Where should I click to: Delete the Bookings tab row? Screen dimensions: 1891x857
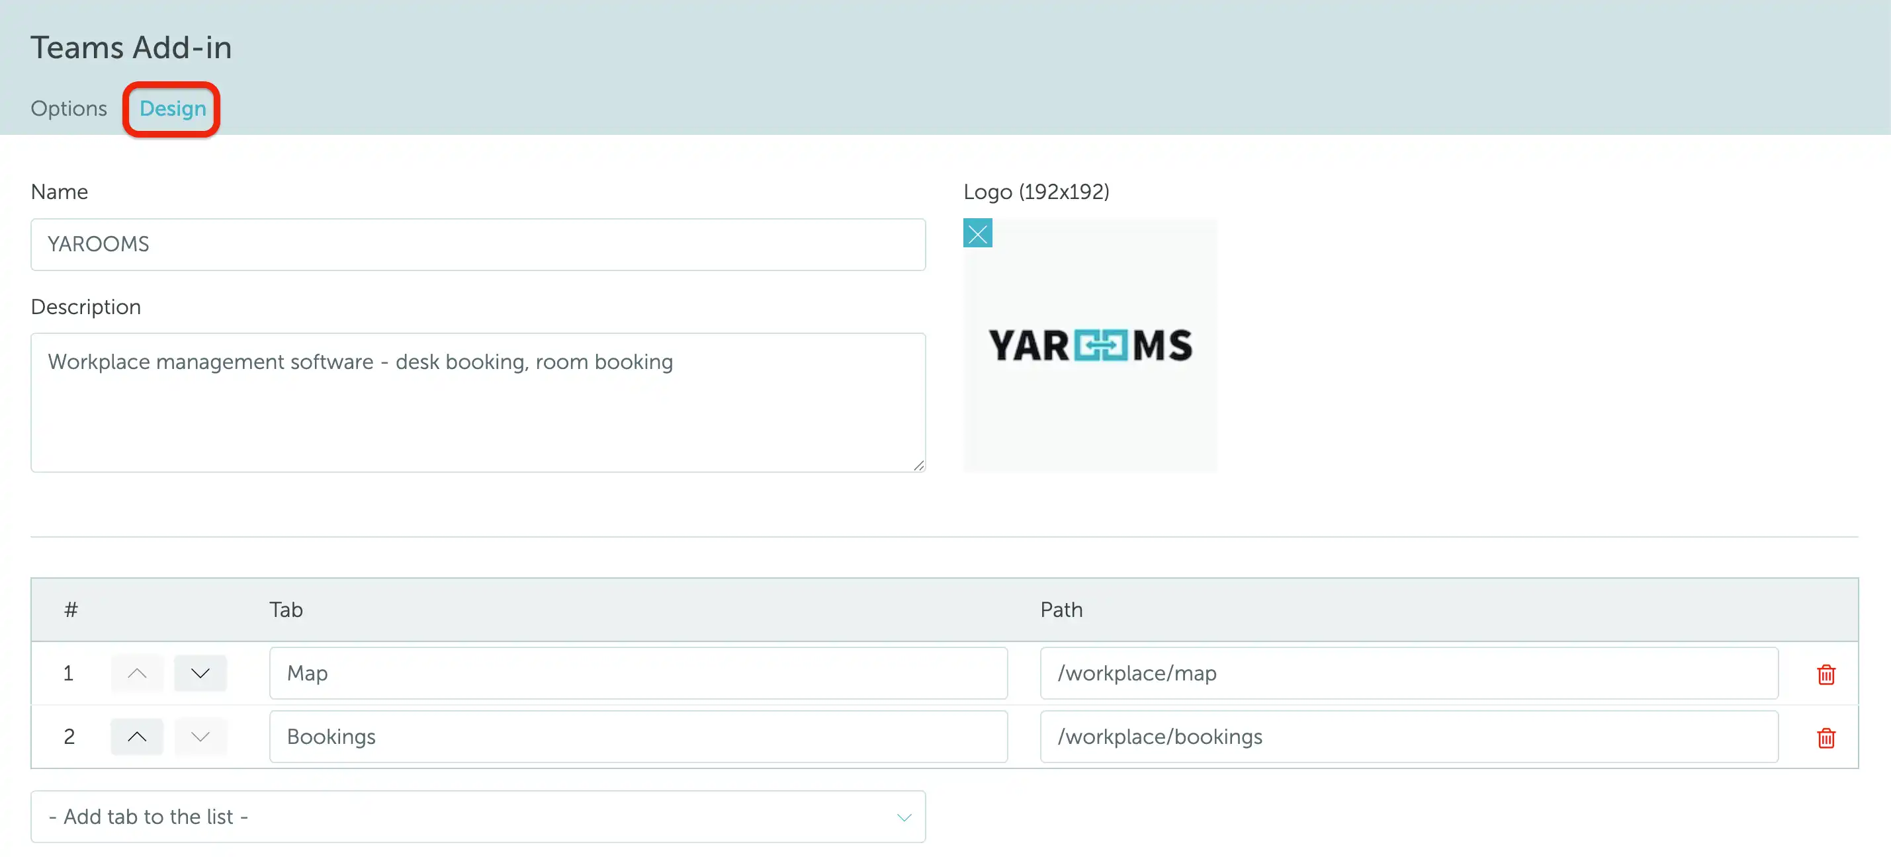1825,737
